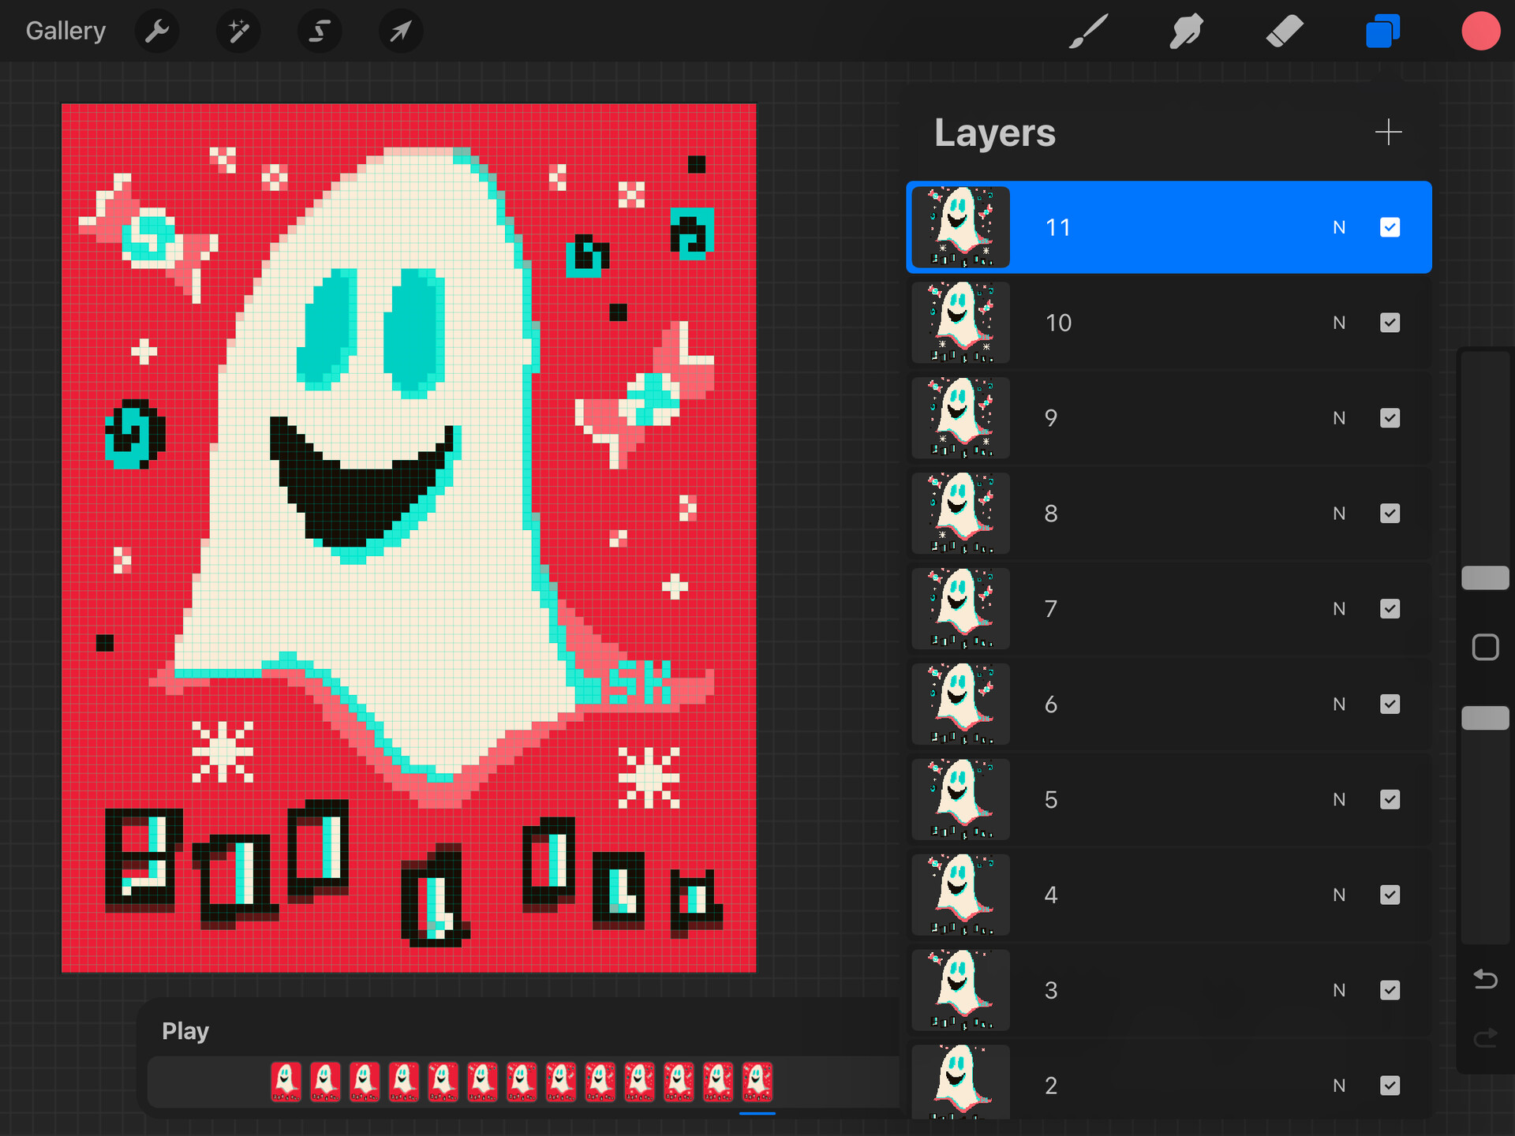Image resolution: width=1515 pixels, height=1136 pixels.
Task: Toggle visibility of layer 11
Action: [1390, 227]
